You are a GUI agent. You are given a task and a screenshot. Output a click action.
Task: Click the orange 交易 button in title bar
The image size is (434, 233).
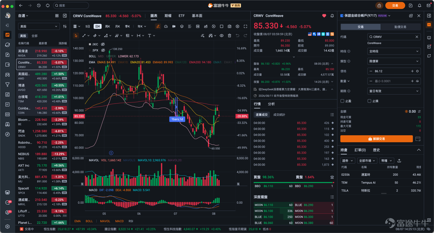point(395,5)
